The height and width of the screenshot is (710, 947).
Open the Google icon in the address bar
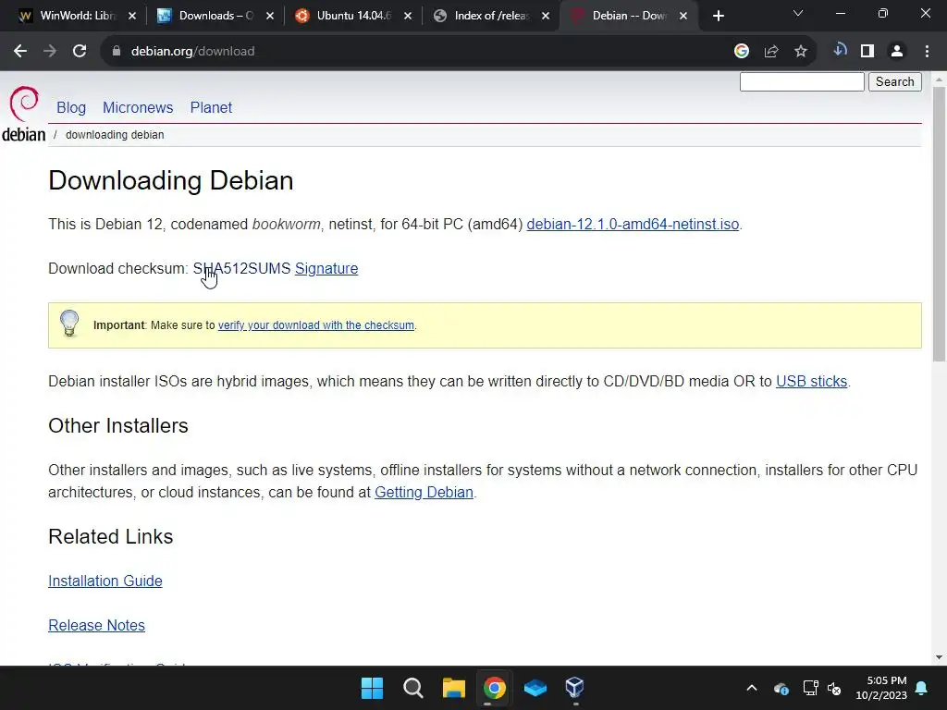pyautogui.click(x=742, y=52)
